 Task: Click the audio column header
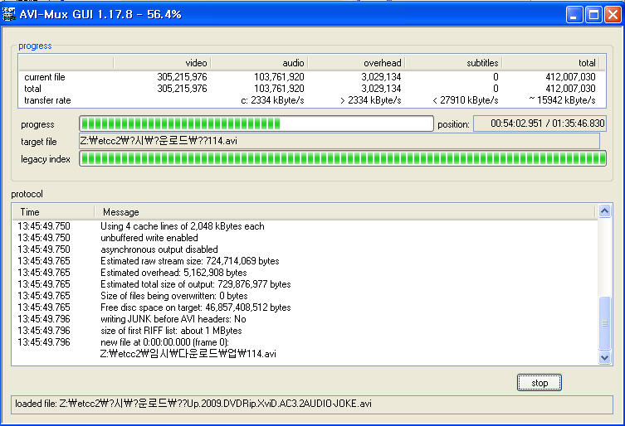(259, 63)
